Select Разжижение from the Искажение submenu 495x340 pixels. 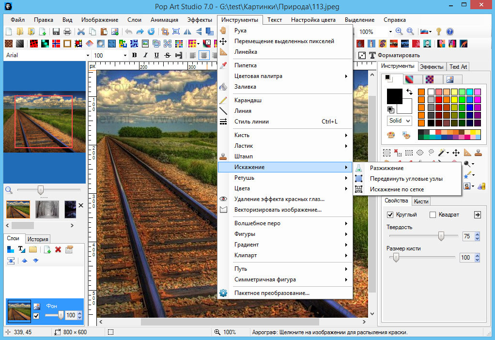click(x=387, y=168)
